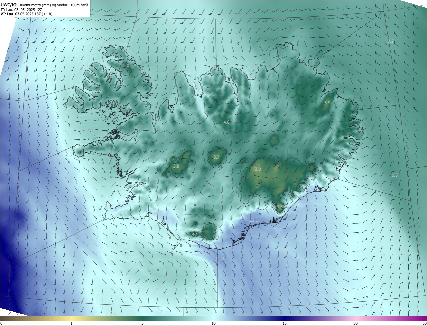
Task: Click the 3.9 value label in the northeast
Action: [x=327, y=103]
